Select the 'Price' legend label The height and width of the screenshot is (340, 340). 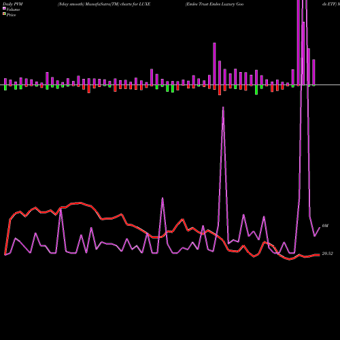11,15
